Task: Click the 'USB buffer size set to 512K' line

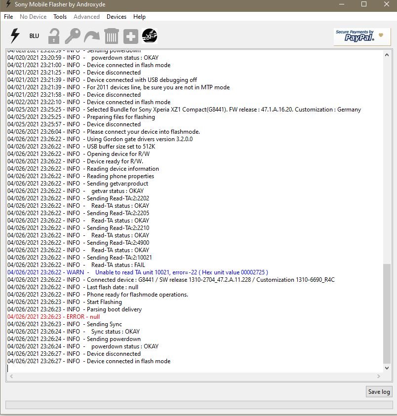Action: (x=81, y=147)
